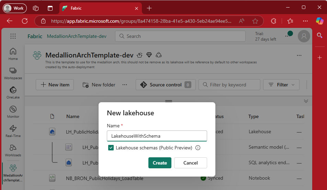
Task: Switch to the Fabric browser tab
Action: coord(100,8)
